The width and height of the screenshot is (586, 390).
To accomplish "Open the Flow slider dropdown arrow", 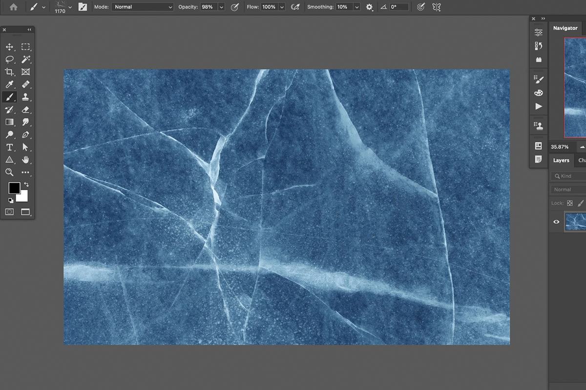I will tap(282, 7).
